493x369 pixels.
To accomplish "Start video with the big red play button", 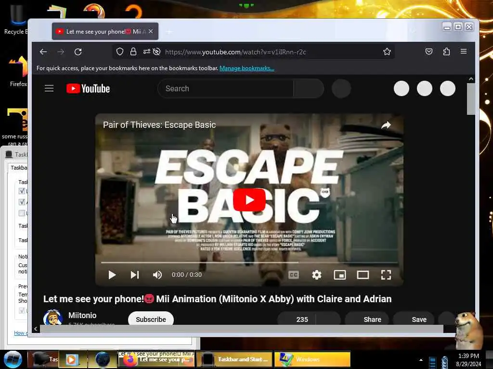I will (249, 200).
